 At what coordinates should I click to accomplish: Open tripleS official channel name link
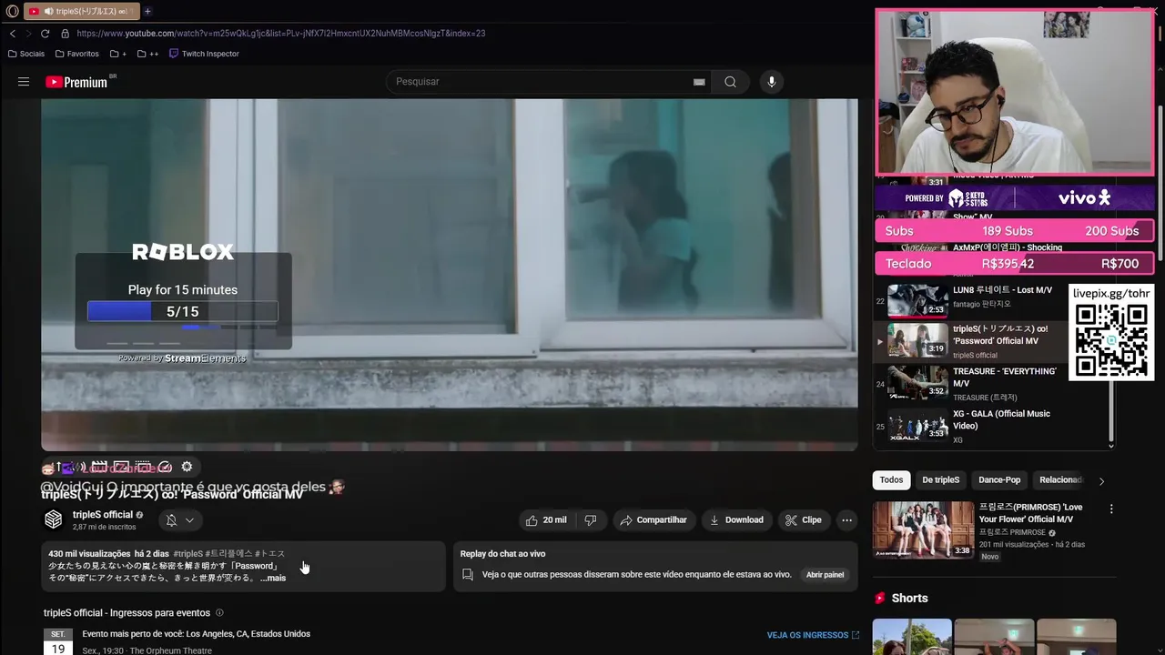[x=103, y=515]
